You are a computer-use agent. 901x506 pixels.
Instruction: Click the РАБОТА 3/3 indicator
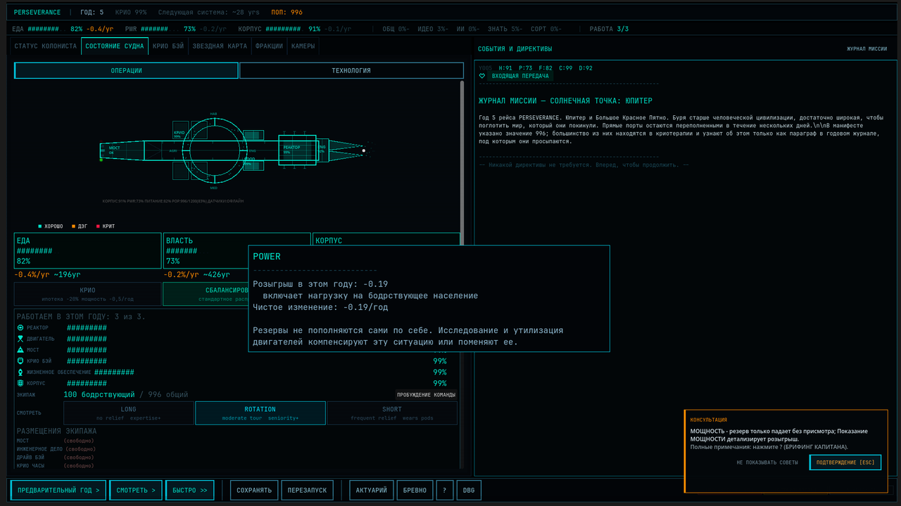coord(609,29)
